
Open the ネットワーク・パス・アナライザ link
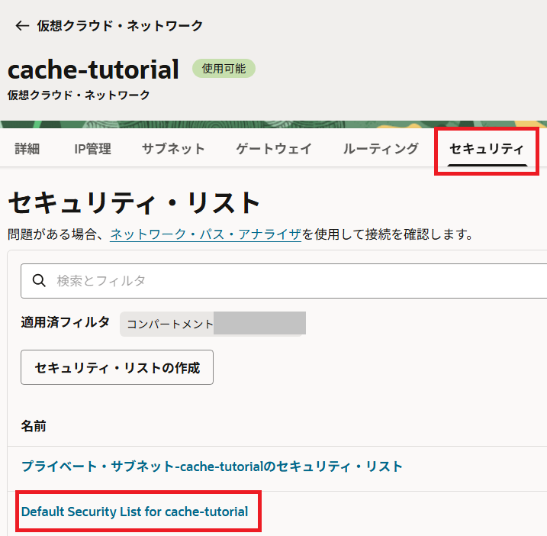pyautogui.click(x=205, y=234)
